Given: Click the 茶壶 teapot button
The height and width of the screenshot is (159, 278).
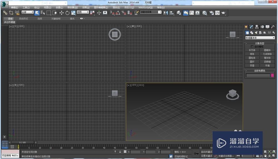Looking at the screenshot, I should pyautogui.click(x=252, y=66).
